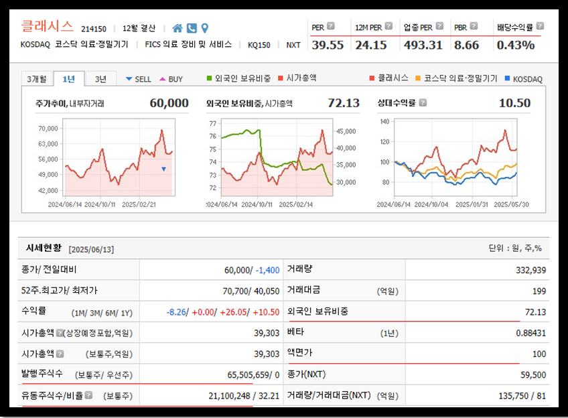Viewport: 568px width, 418px height.
Task: Click the blue sell marker on price chart
Action: pyautogui.click(x=163, y=169)
